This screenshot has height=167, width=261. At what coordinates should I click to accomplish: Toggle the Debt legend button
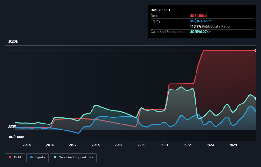tap(15, 157)
